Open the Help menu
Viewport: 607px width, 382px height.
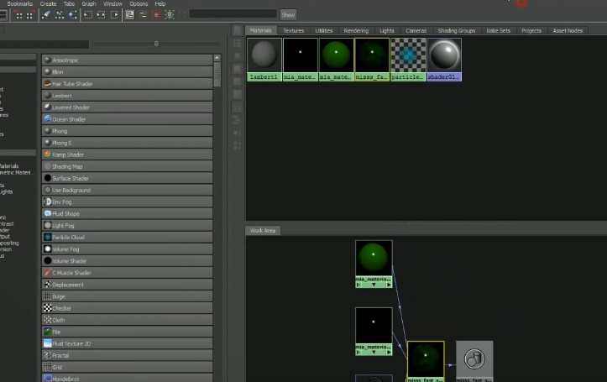coord(160,4)
